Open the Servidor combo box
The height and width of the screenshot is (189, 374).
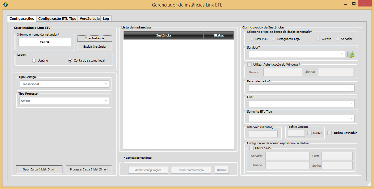point(297,54)
